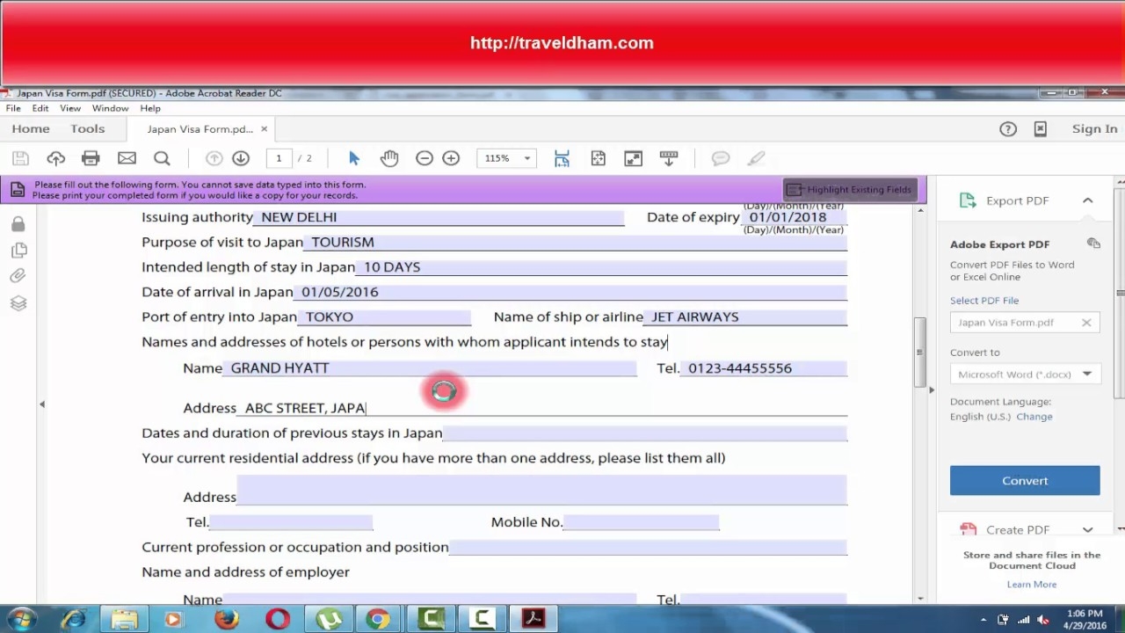Screen dimensions: 1125x633
Task: Open the Edit menu
Action: click(x=40, y=108)
